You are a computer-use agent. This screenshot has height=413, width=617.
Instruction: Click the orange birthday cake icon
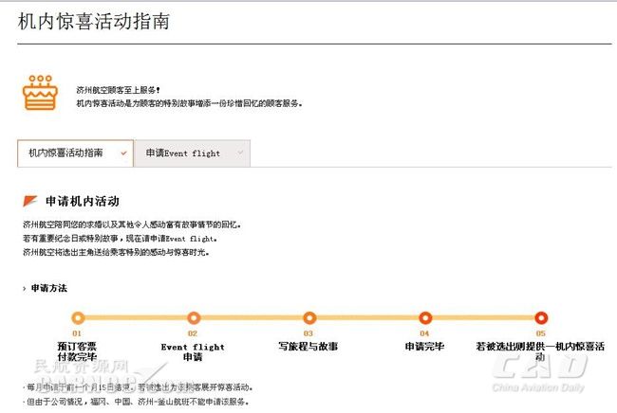39,93
